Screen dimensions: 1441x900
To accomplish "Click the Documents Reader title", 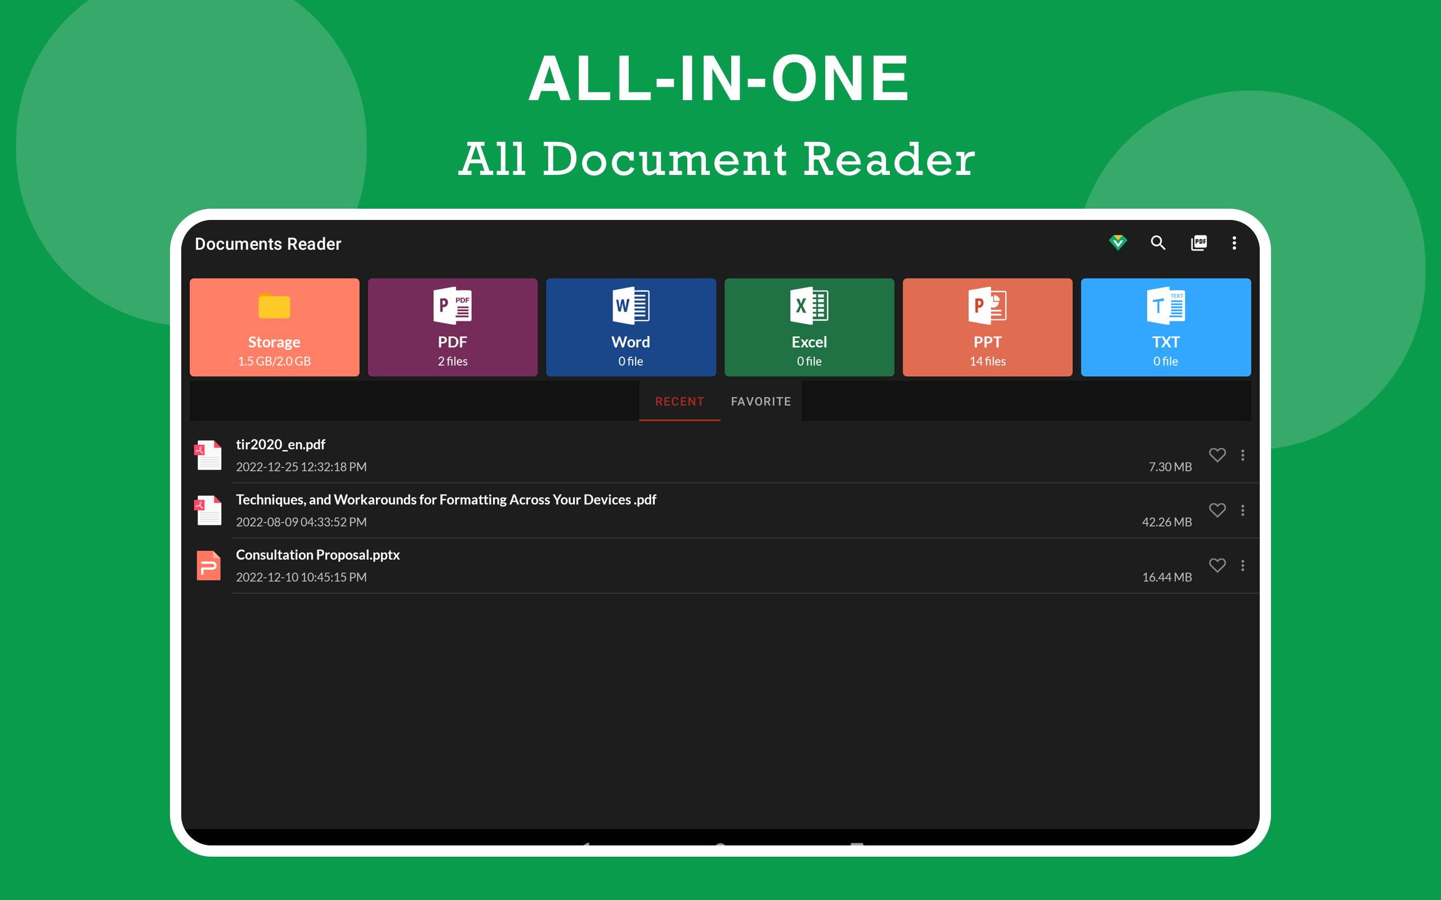I will [x=268, y=244].
